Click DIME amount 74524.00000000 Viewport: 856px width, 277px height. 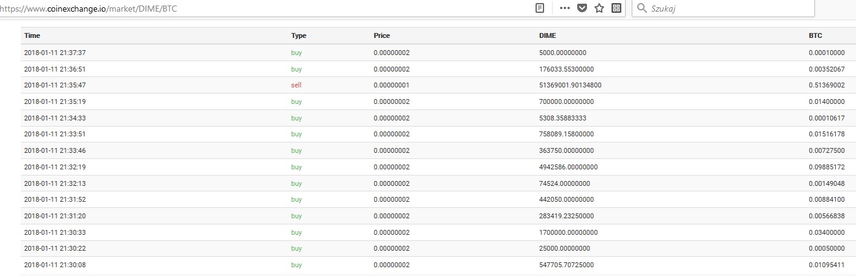(x=564, y=183)
